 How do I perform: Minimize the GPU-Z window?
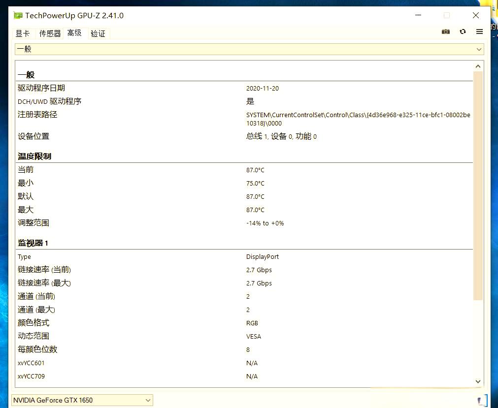click(418, 15)
